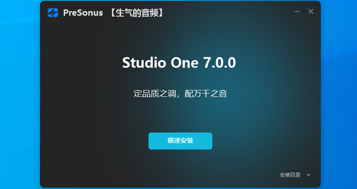Click the dash icon in the title bar
This screenshot has height=189, width=357.
click(297, 11)
